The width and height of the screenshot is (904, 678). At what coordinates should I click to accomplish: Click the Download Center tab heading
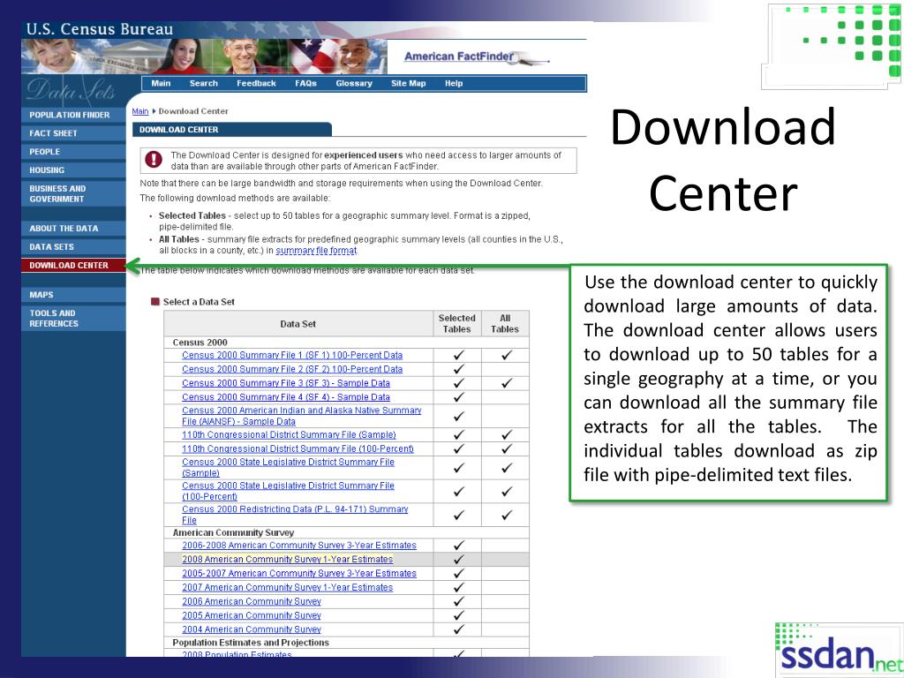click(x=232, y=130)
